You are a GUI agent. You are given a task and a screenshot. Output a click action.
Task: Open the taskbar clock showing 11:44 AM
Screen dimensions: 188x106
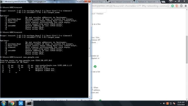tap(181, 103)
